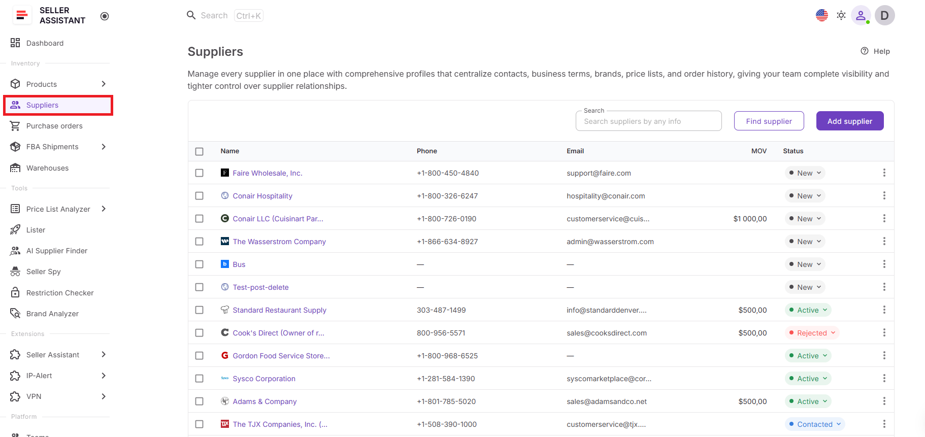Click the Add supplier button
This screenshot has width=925, height=437.
point(850,121)
